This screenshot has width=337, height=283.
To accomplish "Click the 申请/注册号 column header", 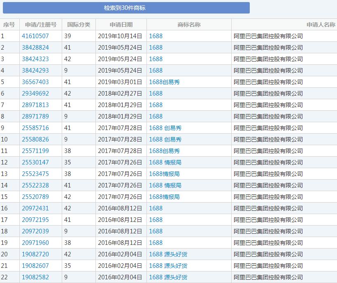I will [x=41, y=25].
